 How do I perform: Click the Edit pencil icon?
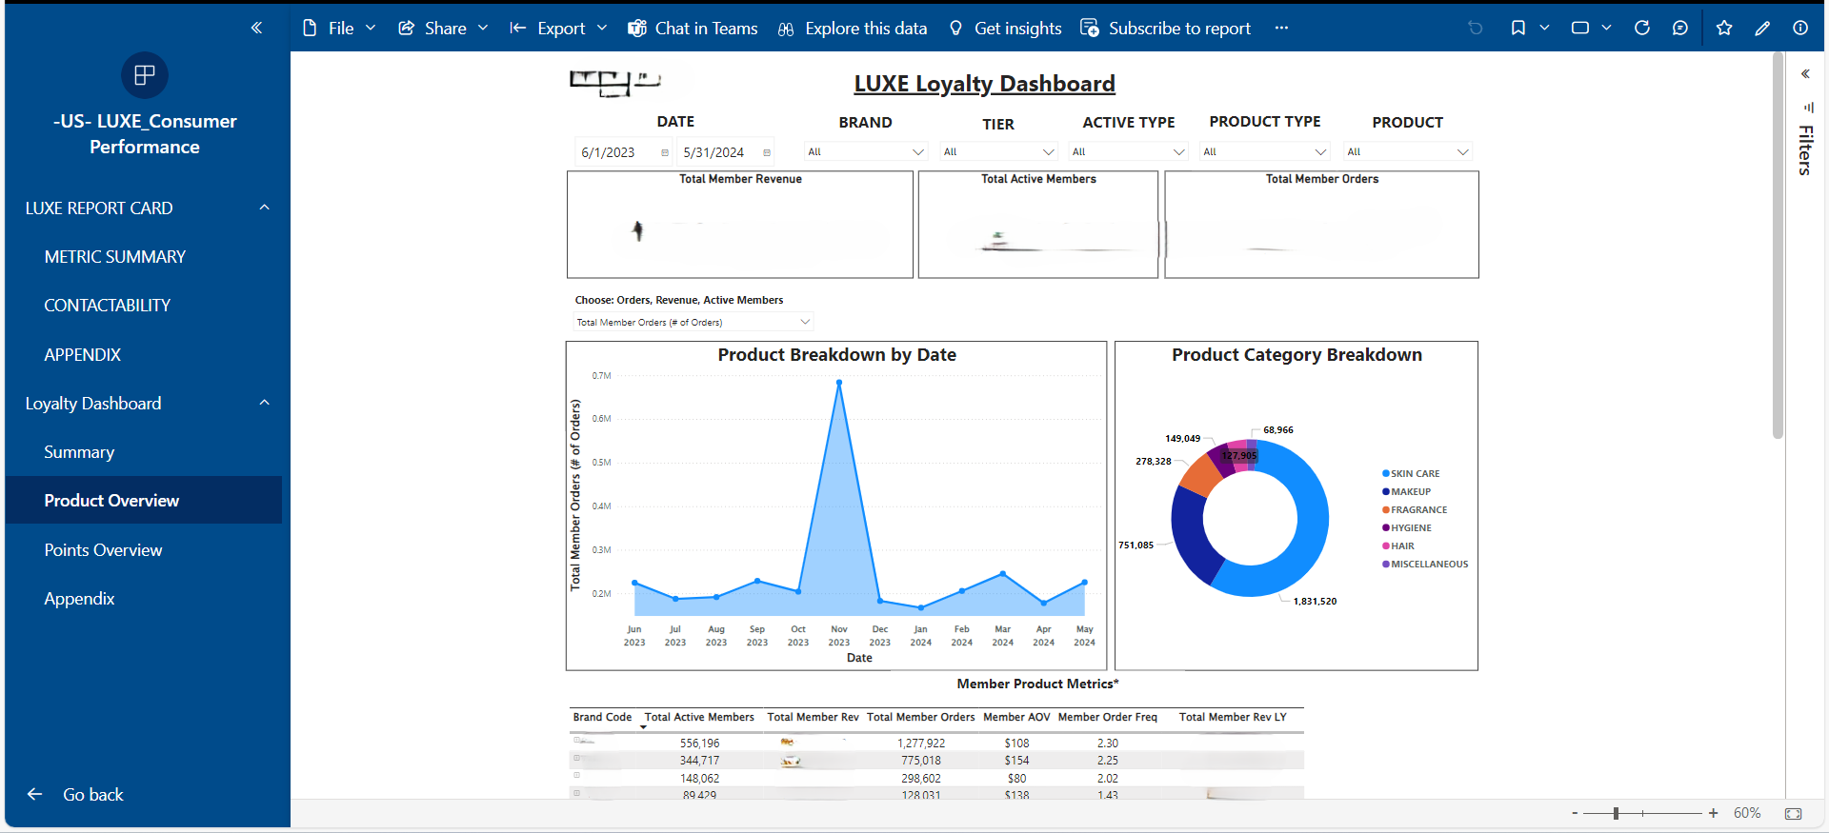pyautogui.click(x=1762, y=29)
